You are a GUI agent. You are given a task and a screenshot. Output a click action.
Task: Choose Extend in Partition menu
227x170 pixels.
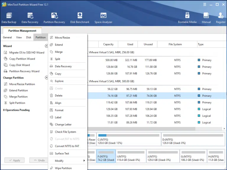(x=68, y=45)
